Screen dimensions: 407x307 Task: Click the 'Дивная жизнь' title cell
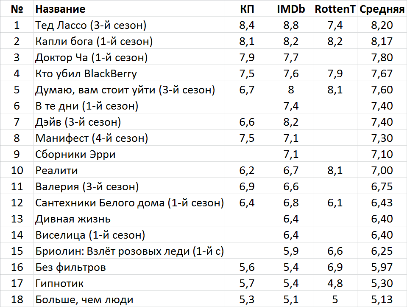coord(129,218)
